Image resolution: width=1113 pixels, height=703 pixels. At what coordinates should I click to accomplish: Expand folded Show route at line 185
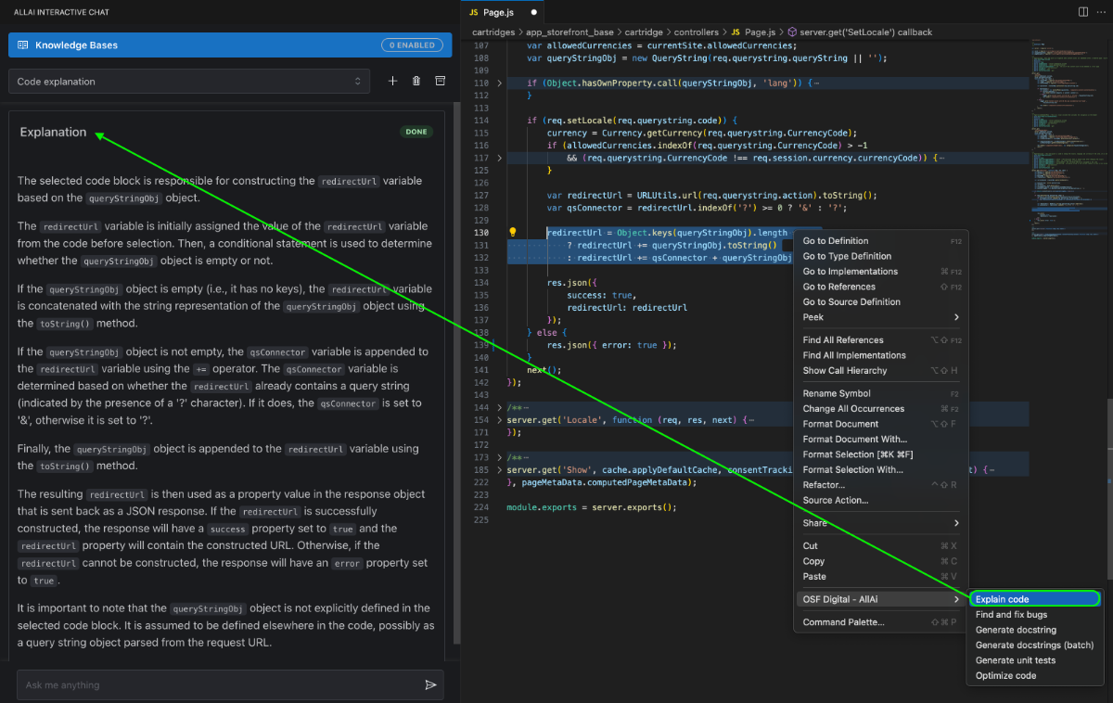(x=500, y=470)
